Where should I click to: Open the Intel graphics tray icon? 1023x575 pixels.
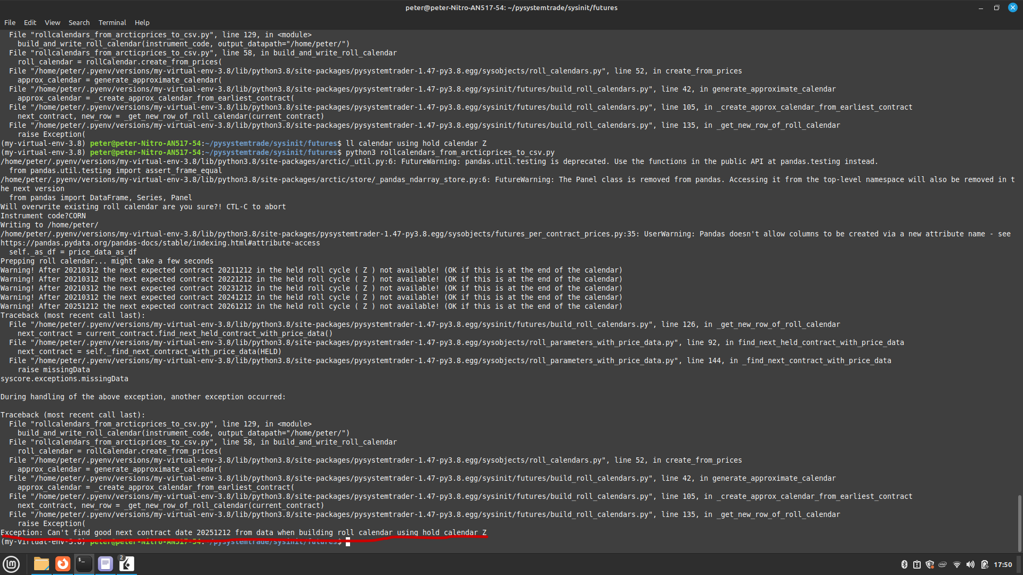pos(943,564)
